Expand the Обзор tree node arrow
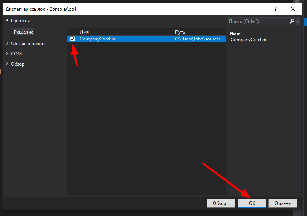The image size is (307, 216). 7,64
